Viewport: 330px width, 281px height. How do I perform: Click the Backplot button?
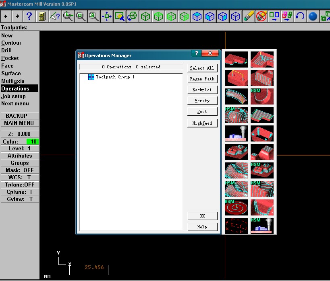[202, 90]
